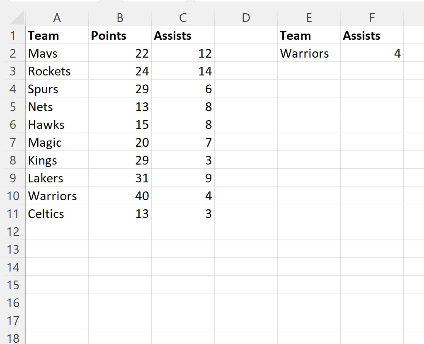Image resolution: width=424 pixels, height=344 pixels.
Task: Select column C header
Action: click(183, 18)
